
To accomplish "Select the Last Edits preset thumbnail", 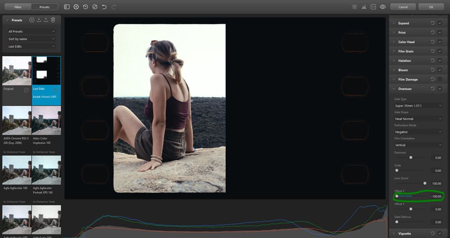I will pos(46,71).
